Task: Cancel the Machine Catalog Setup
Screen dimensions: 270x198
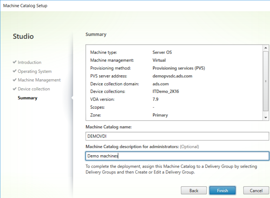Action: (256, 191)
